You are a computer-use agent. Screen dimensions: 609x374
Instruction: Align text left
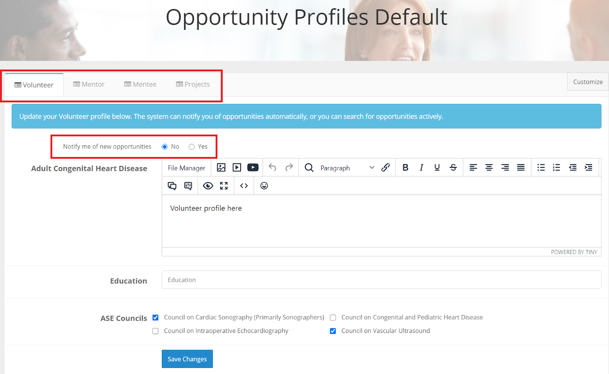click(473, 167)
